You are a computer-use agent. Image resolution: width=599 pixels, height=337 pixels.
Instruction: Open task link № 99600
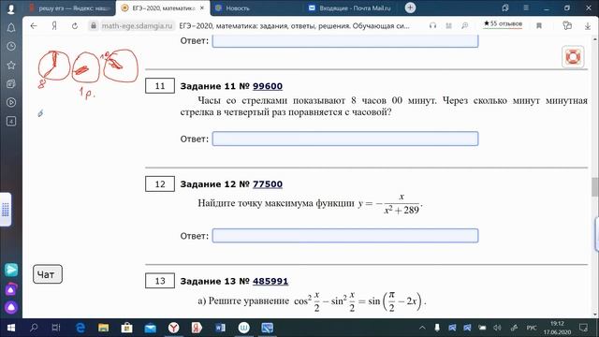[x=268, y=86]
